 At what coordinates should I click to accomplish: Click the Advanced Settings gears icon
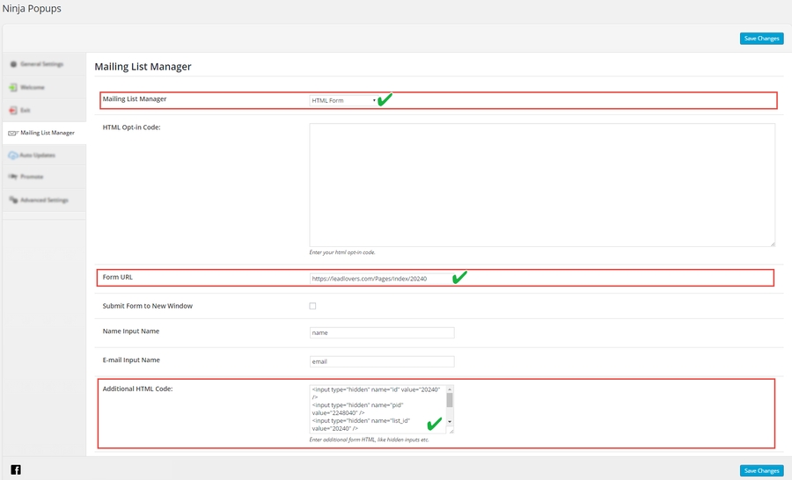pos(13,200)
